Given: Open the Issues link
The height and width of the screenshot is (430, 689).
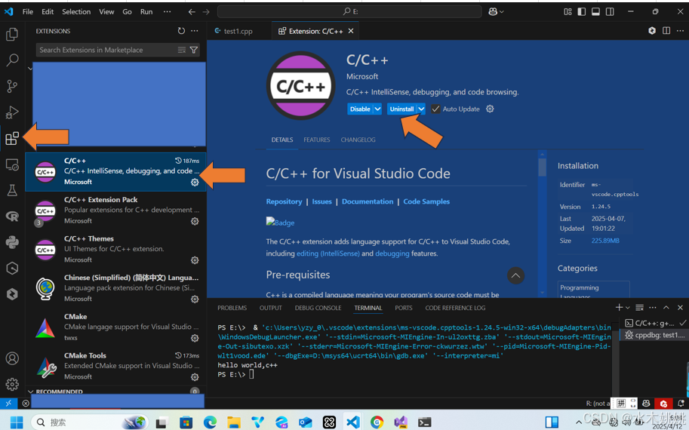Looking at the screenshot, I should (321, 201).
